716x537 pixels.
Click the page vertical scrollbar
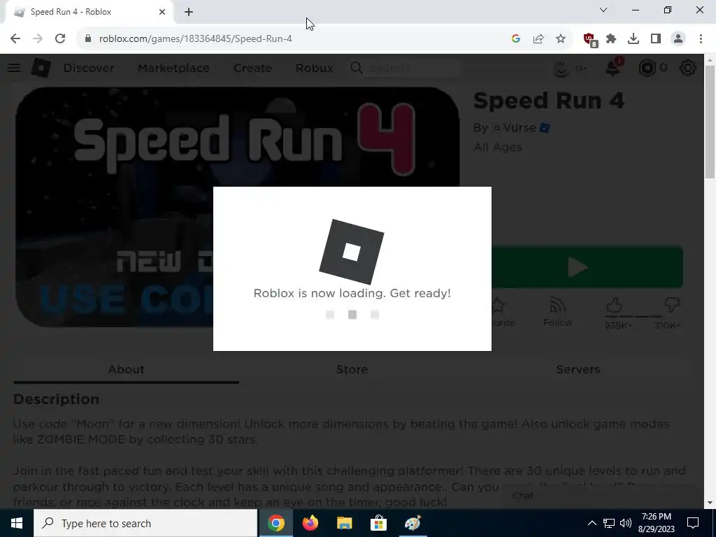pyautogui.click(x=710, y=122)
